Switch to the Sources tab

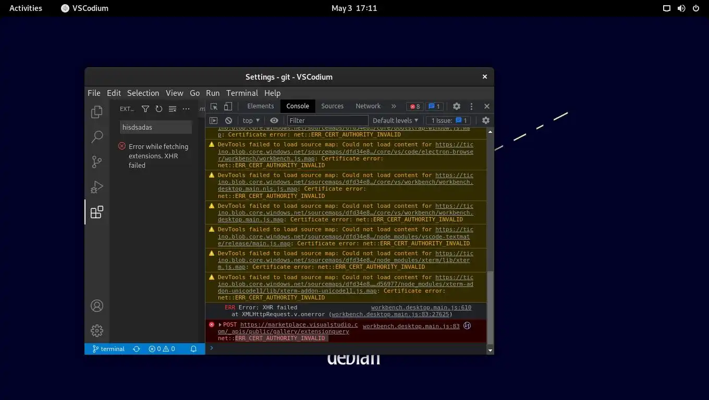[332, 106]
